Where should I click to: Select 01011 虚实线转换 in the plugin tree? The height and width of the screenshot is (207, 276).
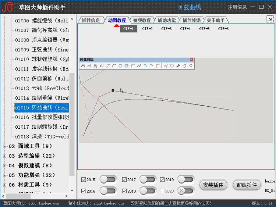click(x=42, y=69)
